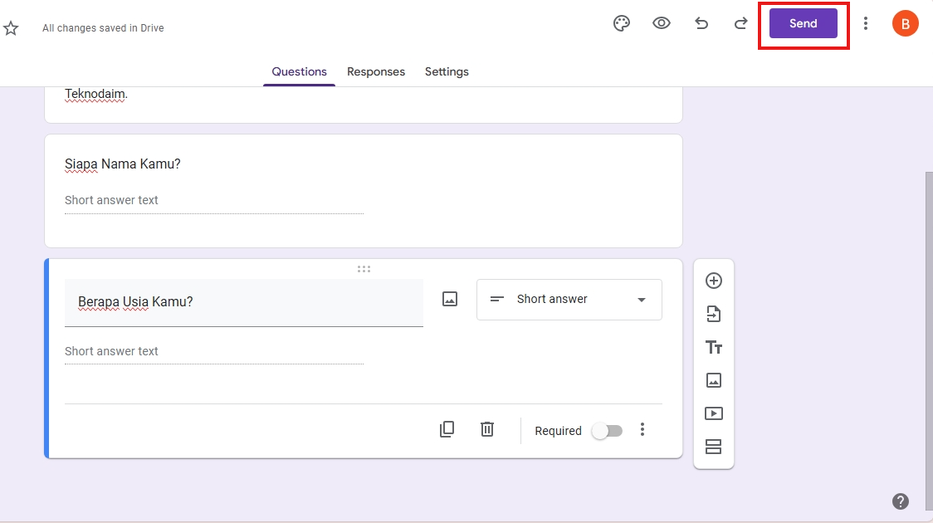Add an image to the Usia question
The width and height of the screenshot is (933, 523).
click(449, 299)
